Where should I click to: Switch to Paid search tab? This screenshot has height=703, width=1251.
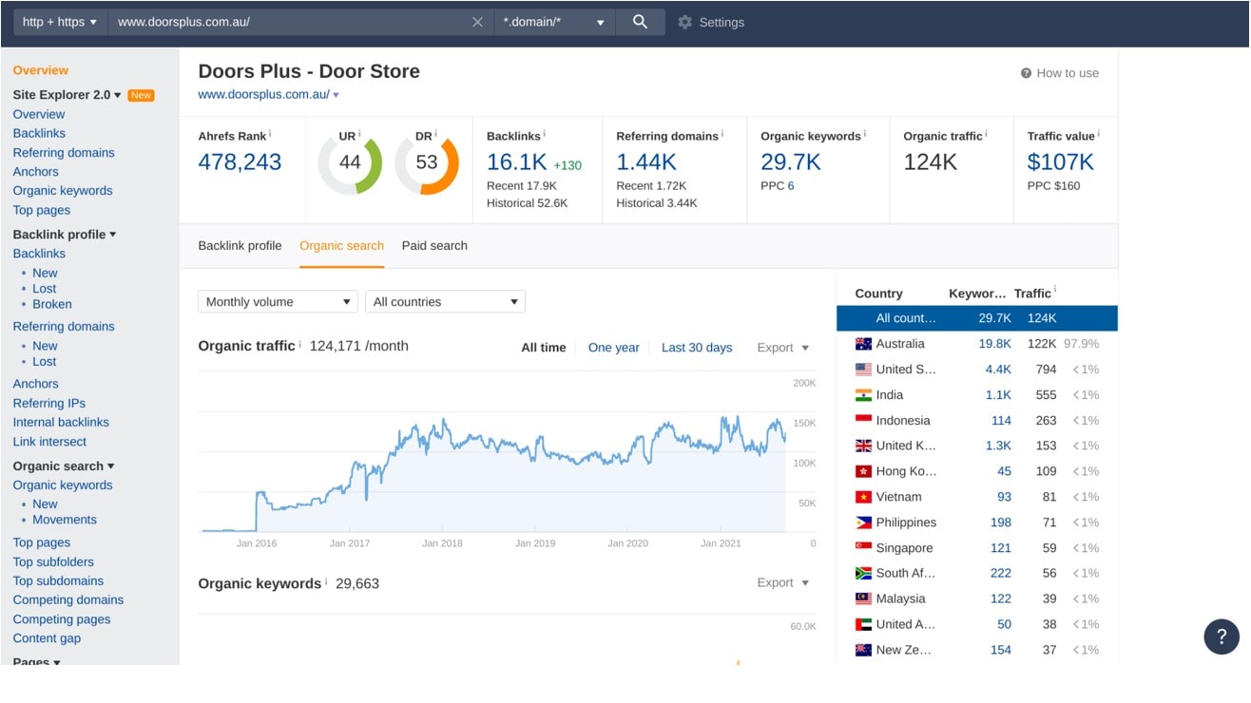[434, 245]
